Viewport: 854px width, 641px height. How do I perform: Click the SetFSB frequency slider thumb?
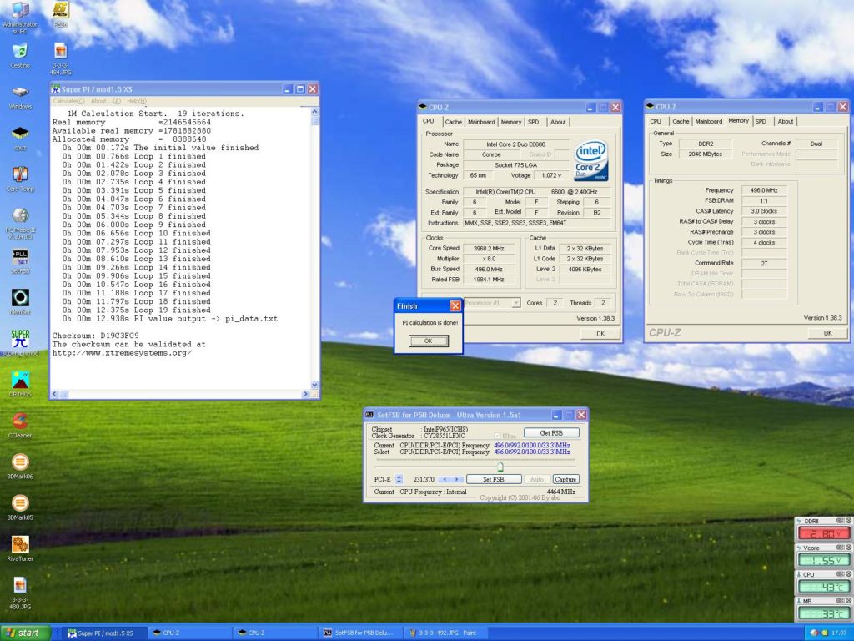click(x=500, y=467)
